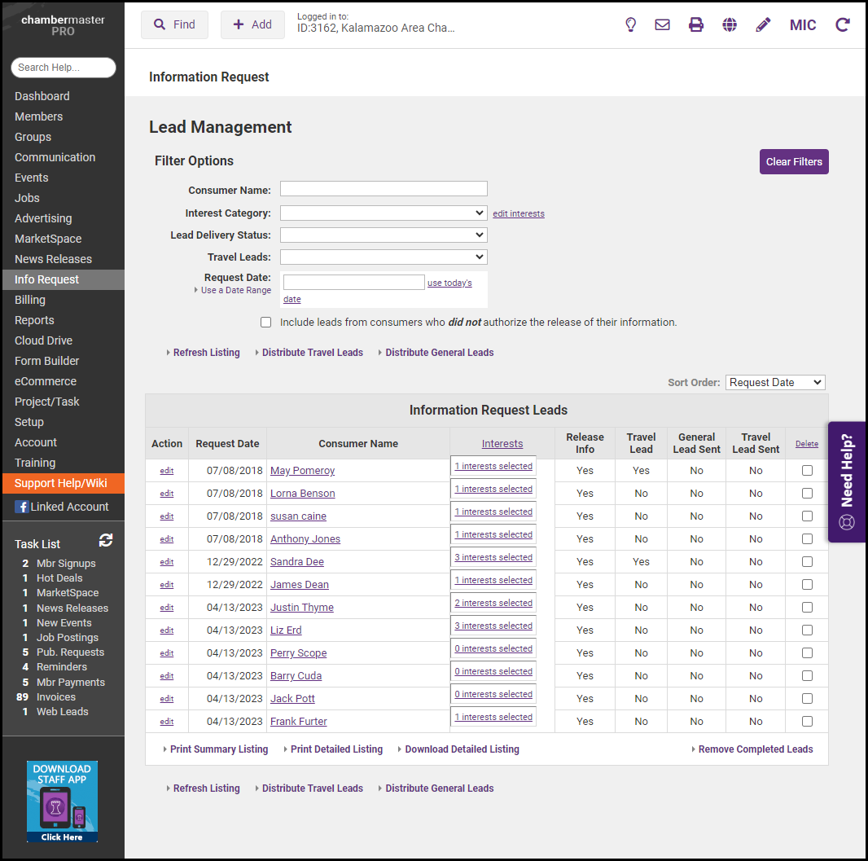This screenshot has height=861, width=868.
Task: Click the lightbulb icon in top toolbar
Action: pos(630,24)
